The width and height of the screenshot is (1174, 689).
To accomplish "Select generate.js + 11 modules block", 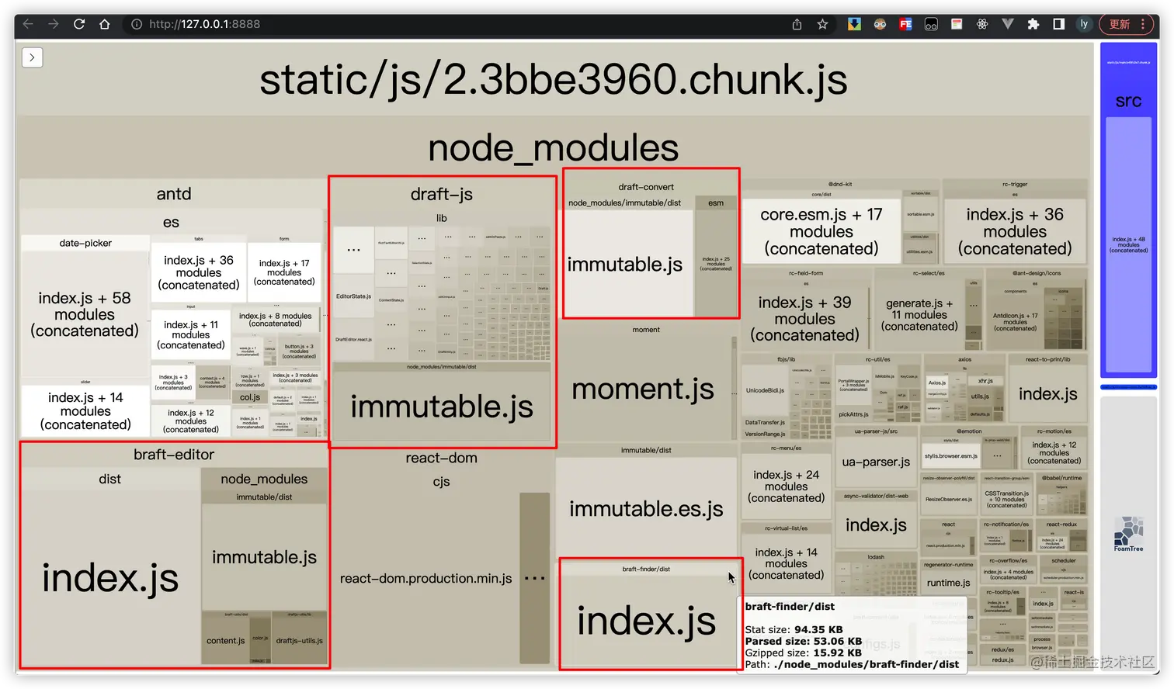I will pos(919,314).
